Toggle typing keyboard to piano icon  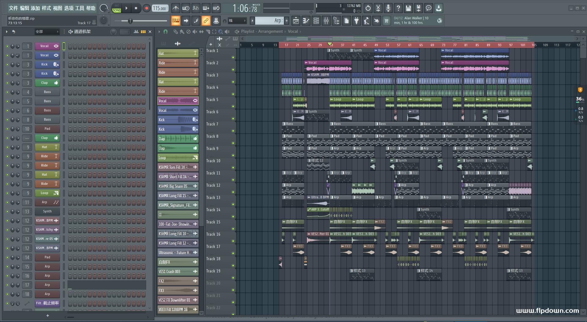[x=175, y=21]
